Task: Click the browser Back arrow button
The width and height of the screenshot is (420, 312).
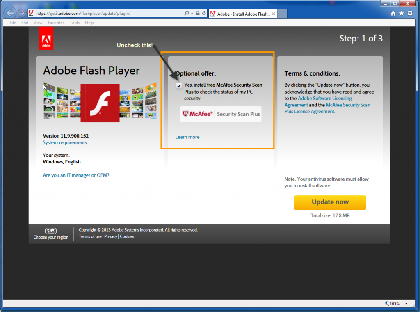Action: [x=10, y=13]
